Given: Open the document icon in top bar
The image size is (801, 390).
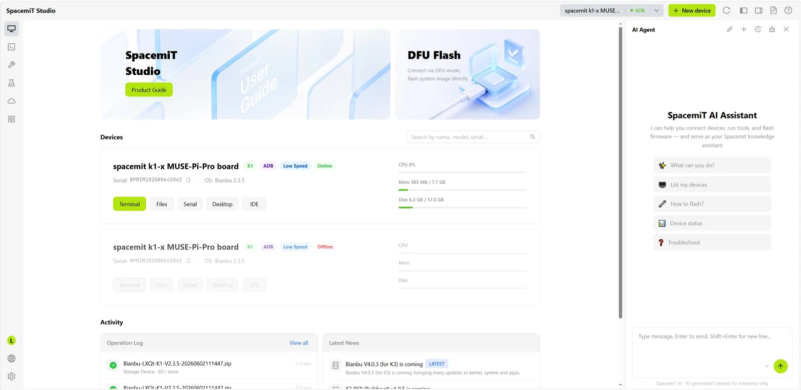Looking at the screenshot, I should click(x=773, y=10).
